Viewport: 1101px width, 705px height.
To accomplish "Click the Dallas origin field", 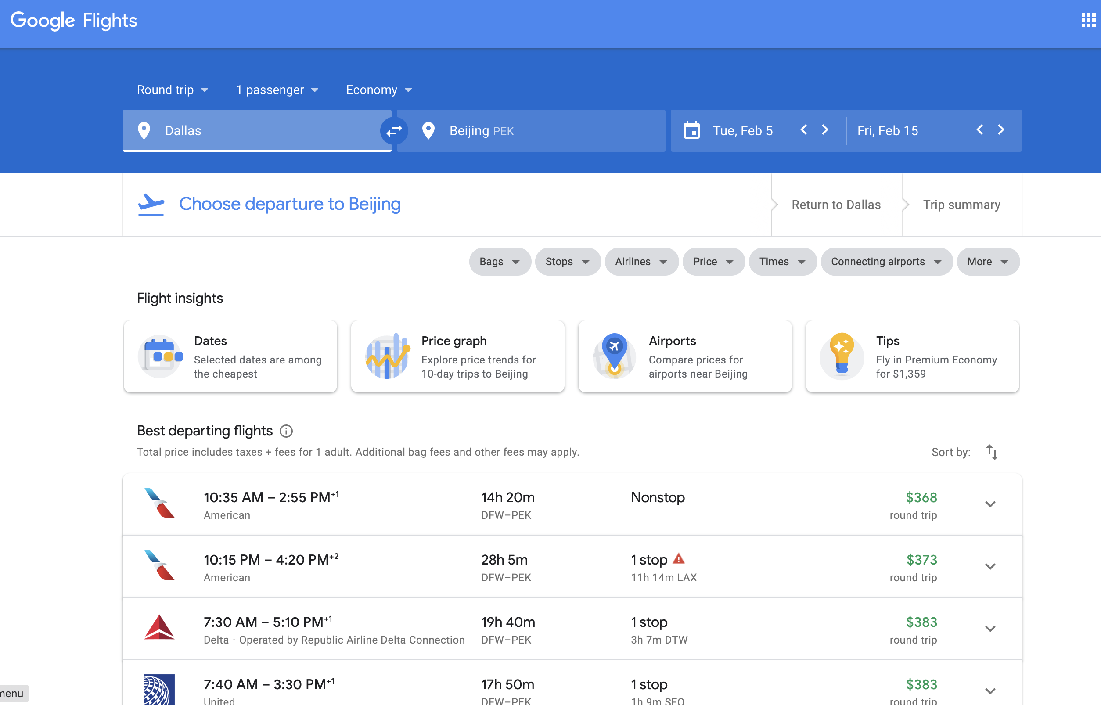I will click(257, 131).
